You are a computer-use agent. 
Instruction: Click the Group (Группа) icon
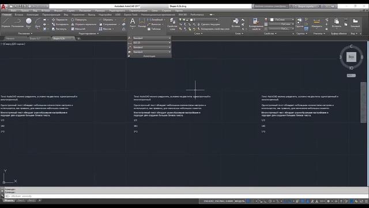point(299,23)
